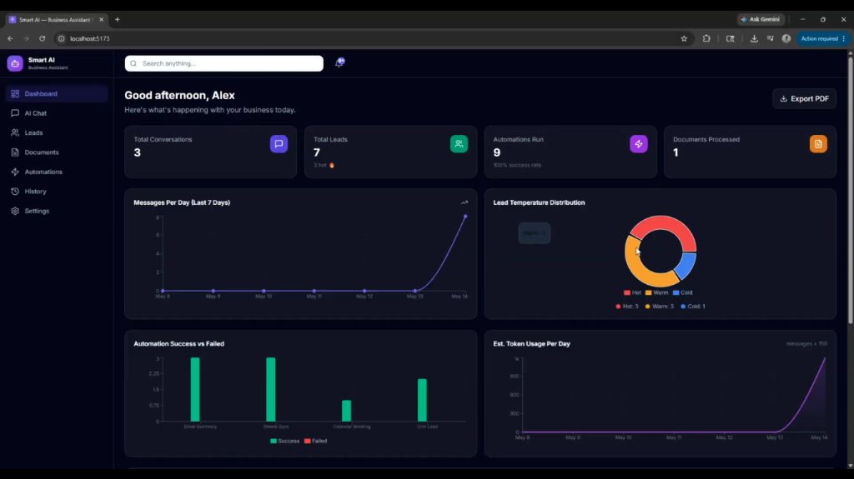Image resolution: width=854 pixels, height=479 pixels.
Task: Open Documents section in sidebar
Action: tap(57, 152)
